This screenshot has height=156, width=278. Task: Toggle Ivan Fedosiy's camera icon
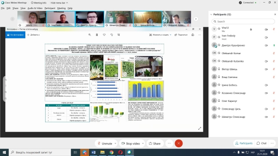pos(266,38)
